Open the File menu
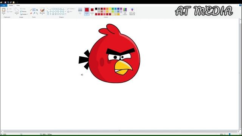The image size is (242, 136). (4, 5)
